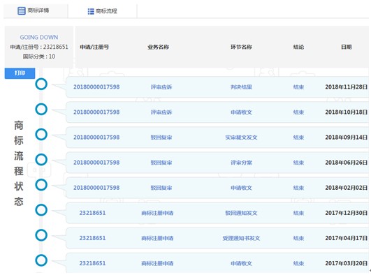The width and height of the screenshot is (371, 275).
Task: Click 评审应诉 in the 2018年10月18日 row
Action: (161, 112)
